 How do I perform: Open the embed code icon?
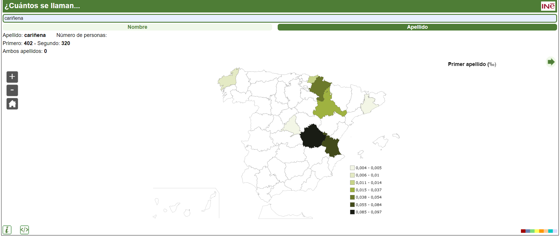(24, 230)
